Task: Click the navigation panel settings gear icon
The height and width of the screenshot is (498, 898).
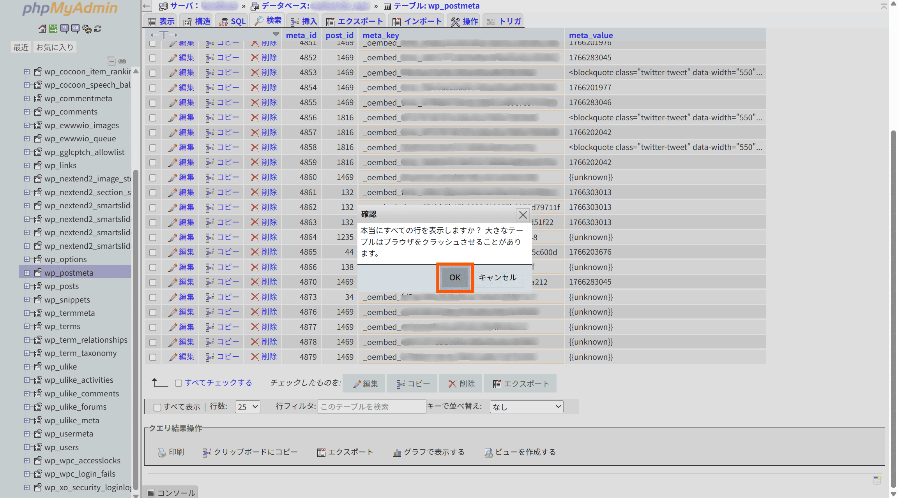Action: 87,28
